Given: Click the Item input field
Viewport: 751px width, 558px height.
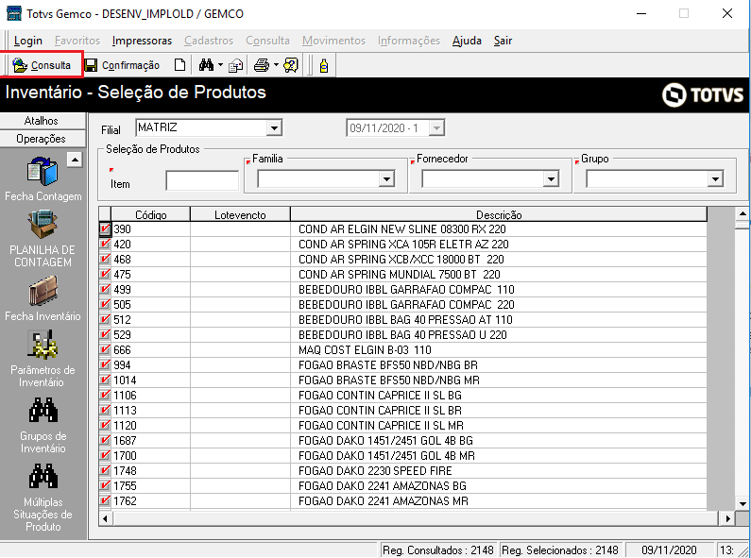Looking at the screenshot, I should click(x=202, y=181).
